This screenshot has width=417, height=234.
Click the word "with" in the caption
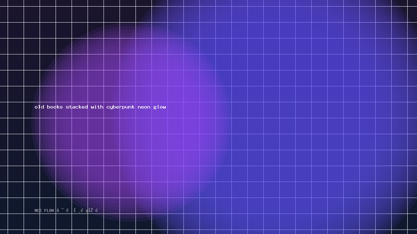coord(97,107)
